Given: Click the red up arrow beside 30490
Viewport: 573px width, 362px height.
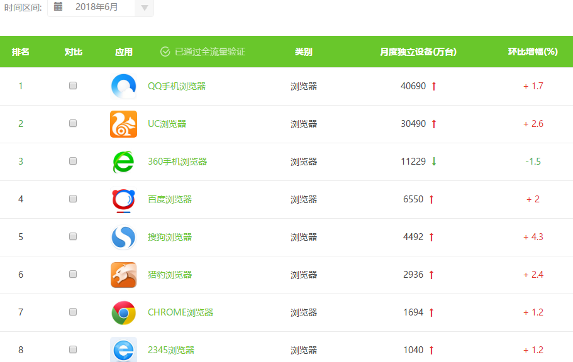Looking at the screenshot, I should [434, 124].
